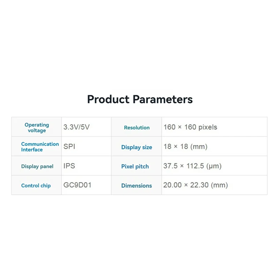This screenshot has height=279, width=279.
Task: Click the word 'Product' in the heading
Action: tap(108, 99)
